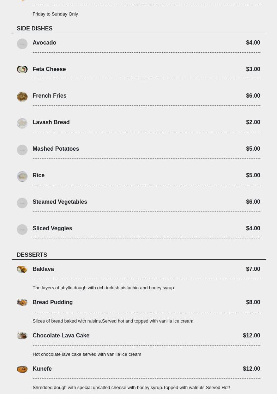Click the $7.00 Baklava price
Screen dimensions: 277x394
[253, 269]
